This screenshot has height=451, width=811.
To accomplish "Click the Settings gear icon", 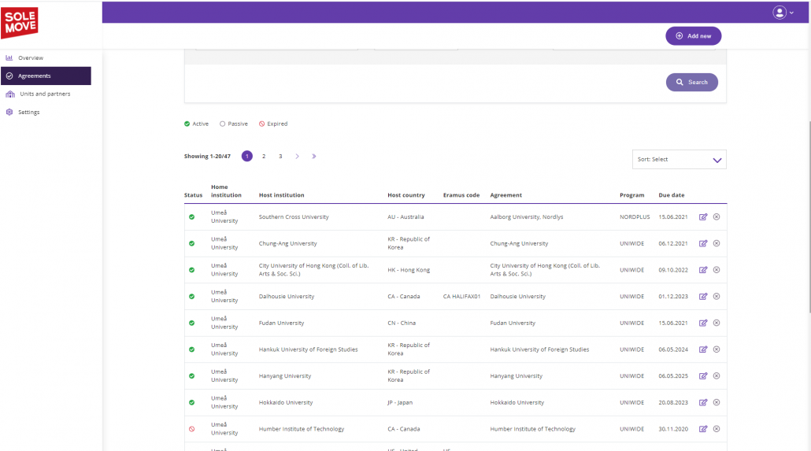I will pos(9,112).
